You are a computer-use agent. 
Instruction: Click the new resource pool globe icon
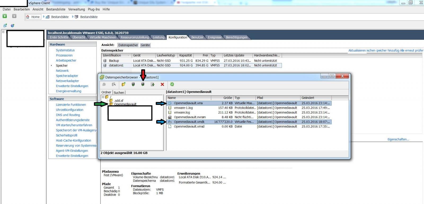click(x=12, y=26)
